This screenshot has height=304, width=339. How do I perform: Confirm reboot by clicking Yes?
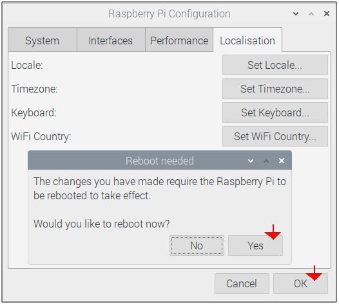tap(255, 246)
